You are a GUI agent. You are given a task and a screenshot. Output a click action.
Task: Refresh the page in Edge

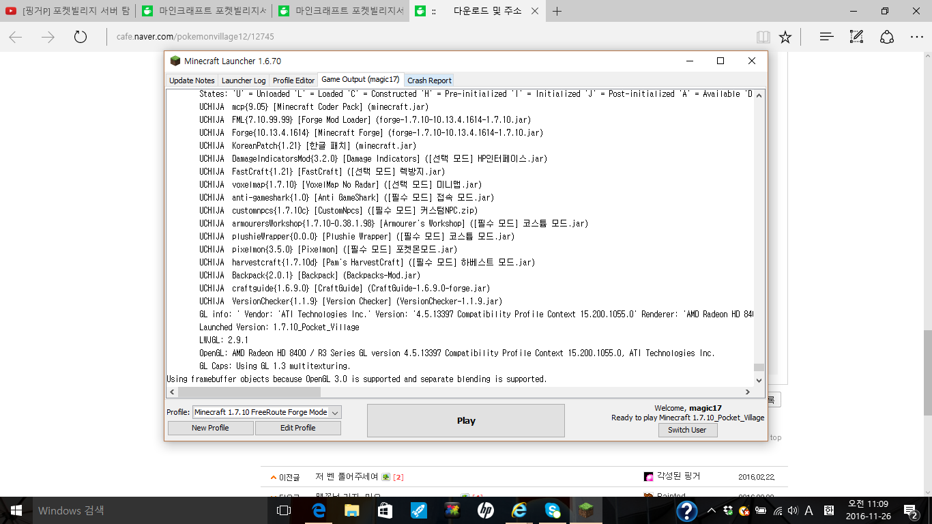(81, 37)
